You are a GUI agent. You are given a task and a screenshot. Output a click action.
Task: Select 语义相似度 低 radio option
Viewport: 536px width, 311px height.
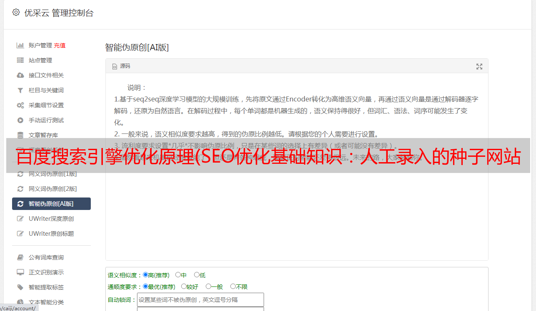click(x=197, y=275)
